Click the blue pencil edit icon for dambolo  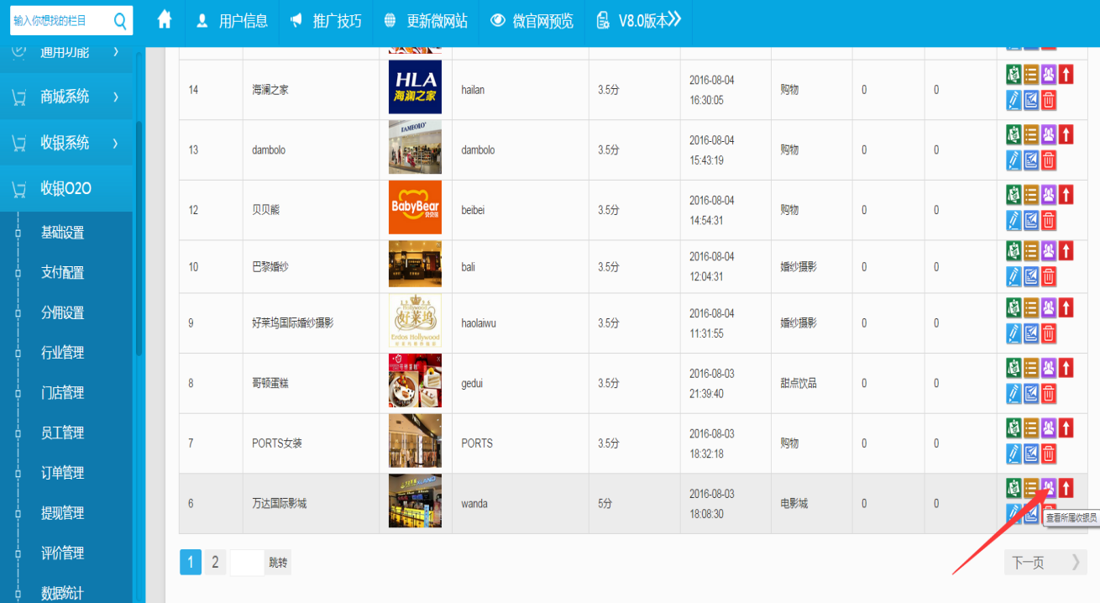[x=1014, y=160]
